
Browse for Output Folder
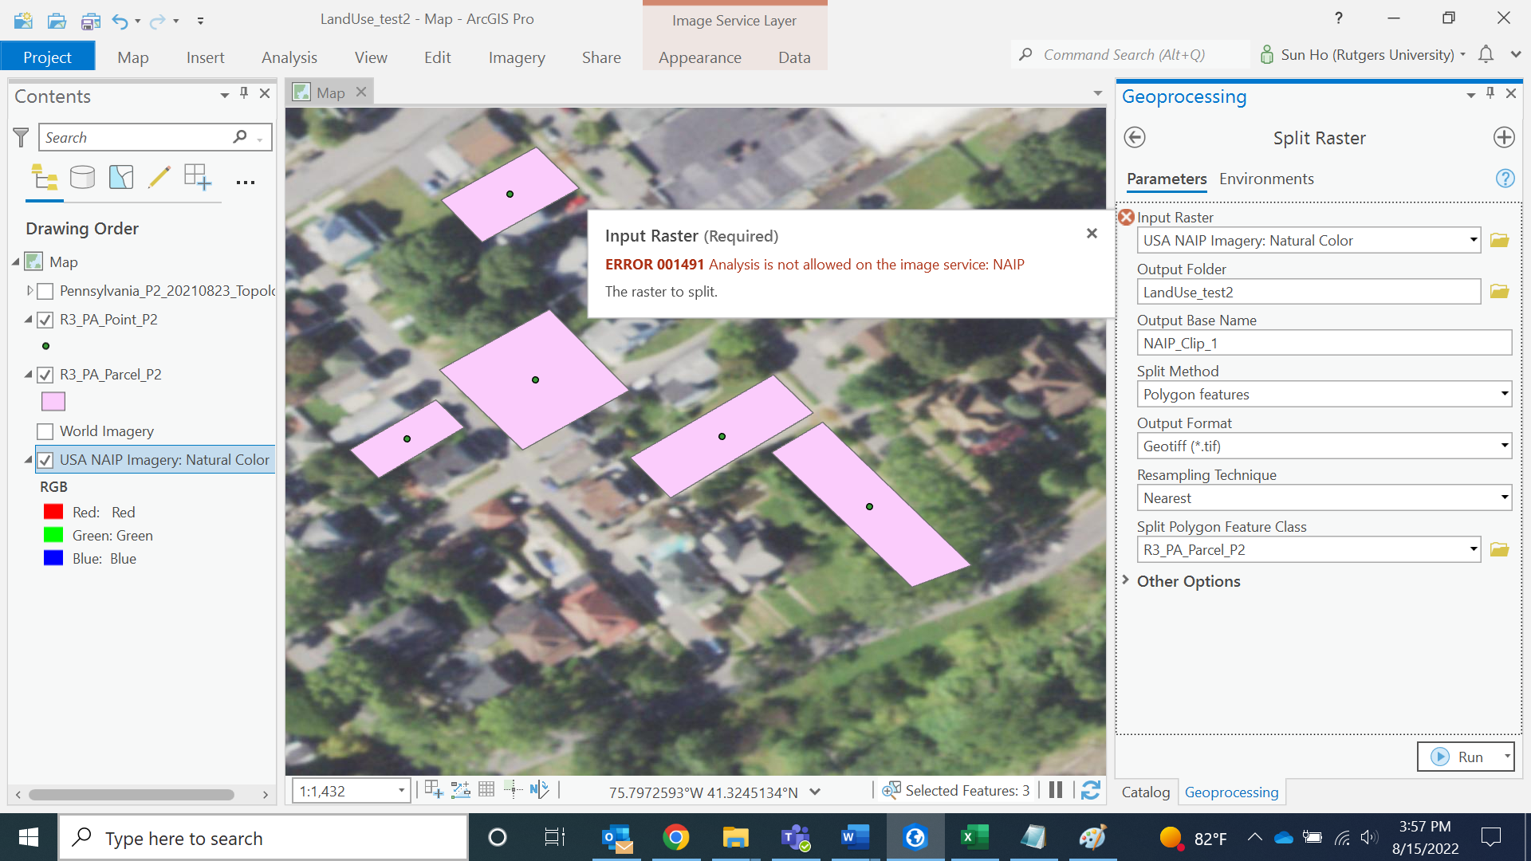(1500, 291)
